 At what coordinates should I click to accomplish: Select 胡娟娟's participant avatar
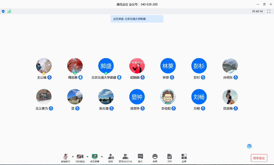click(137, 66)
